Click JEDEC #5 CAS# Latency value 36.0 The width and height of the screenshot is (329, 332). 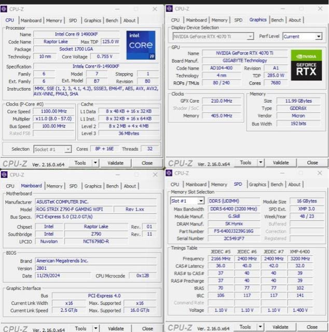pos(221,266)
